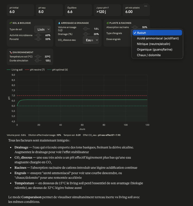Open the CO₂ dissous eau dropdown

(x=91, y=40)
